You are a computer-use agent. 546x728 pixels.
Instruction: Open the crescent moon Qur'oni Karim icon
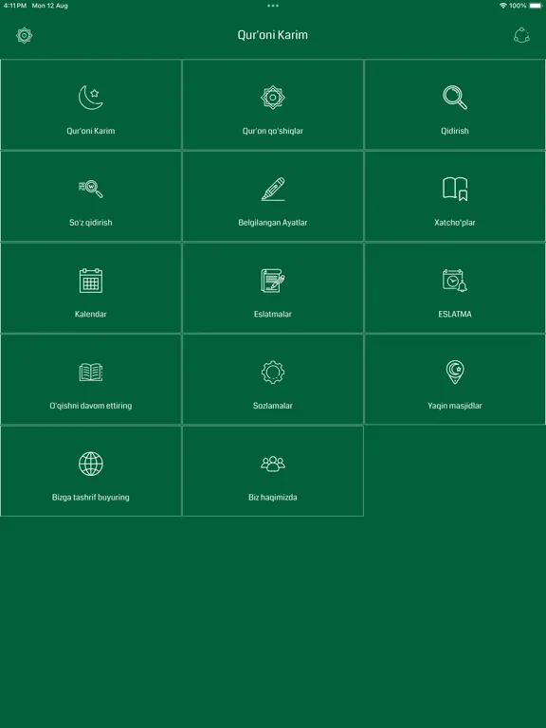pos(91,98)
